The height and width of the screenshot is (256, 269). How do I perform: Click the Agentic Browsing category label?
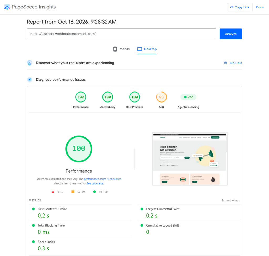(x=188, y=107)
